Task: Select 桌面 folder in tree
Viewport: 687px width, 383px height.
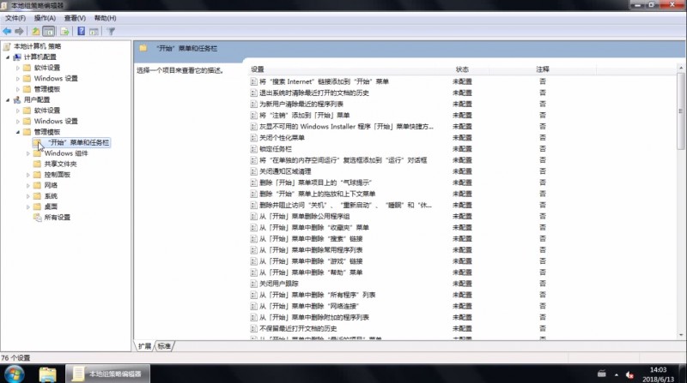Action: 51,206
